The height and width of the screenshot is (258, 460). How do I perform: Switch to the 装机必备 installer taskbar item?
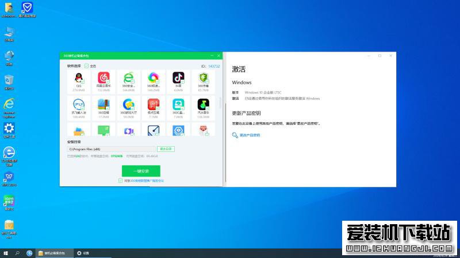point(55,253)
